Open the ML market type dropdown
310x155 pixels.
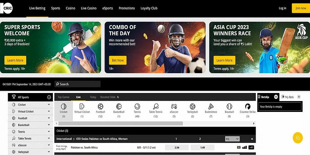[x=232, y=139]
